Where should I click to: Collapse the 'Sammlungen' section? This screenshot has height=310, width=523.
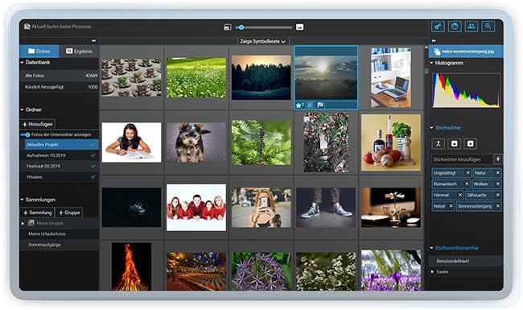[x=22, y=200]
